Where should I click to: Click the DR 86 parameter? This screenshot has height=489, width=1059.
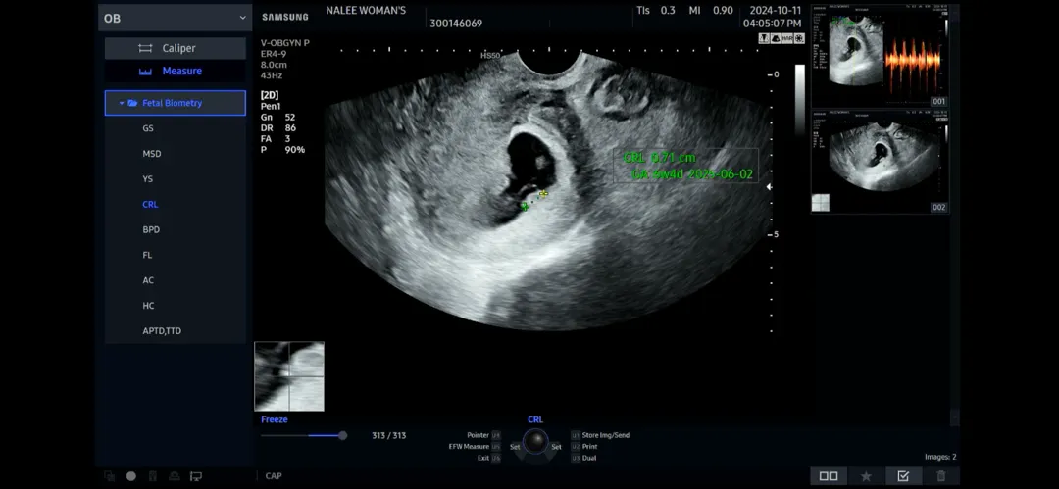click(277, 127)
